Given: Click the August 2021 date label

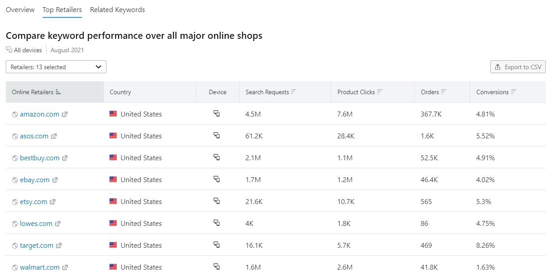Looking at the screenshot, I should coord(67,50).
